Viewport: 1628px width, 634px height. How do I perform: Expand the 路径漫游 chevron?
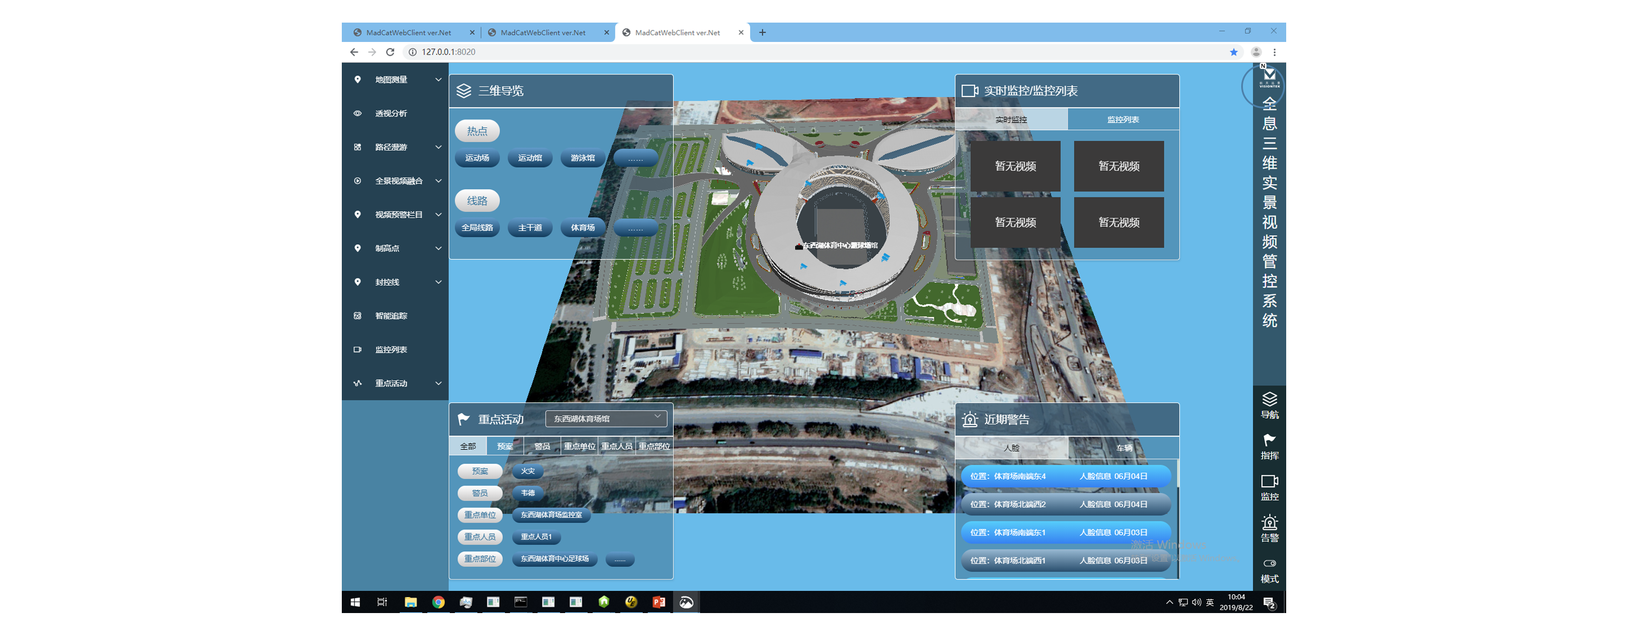click(438, 147)
